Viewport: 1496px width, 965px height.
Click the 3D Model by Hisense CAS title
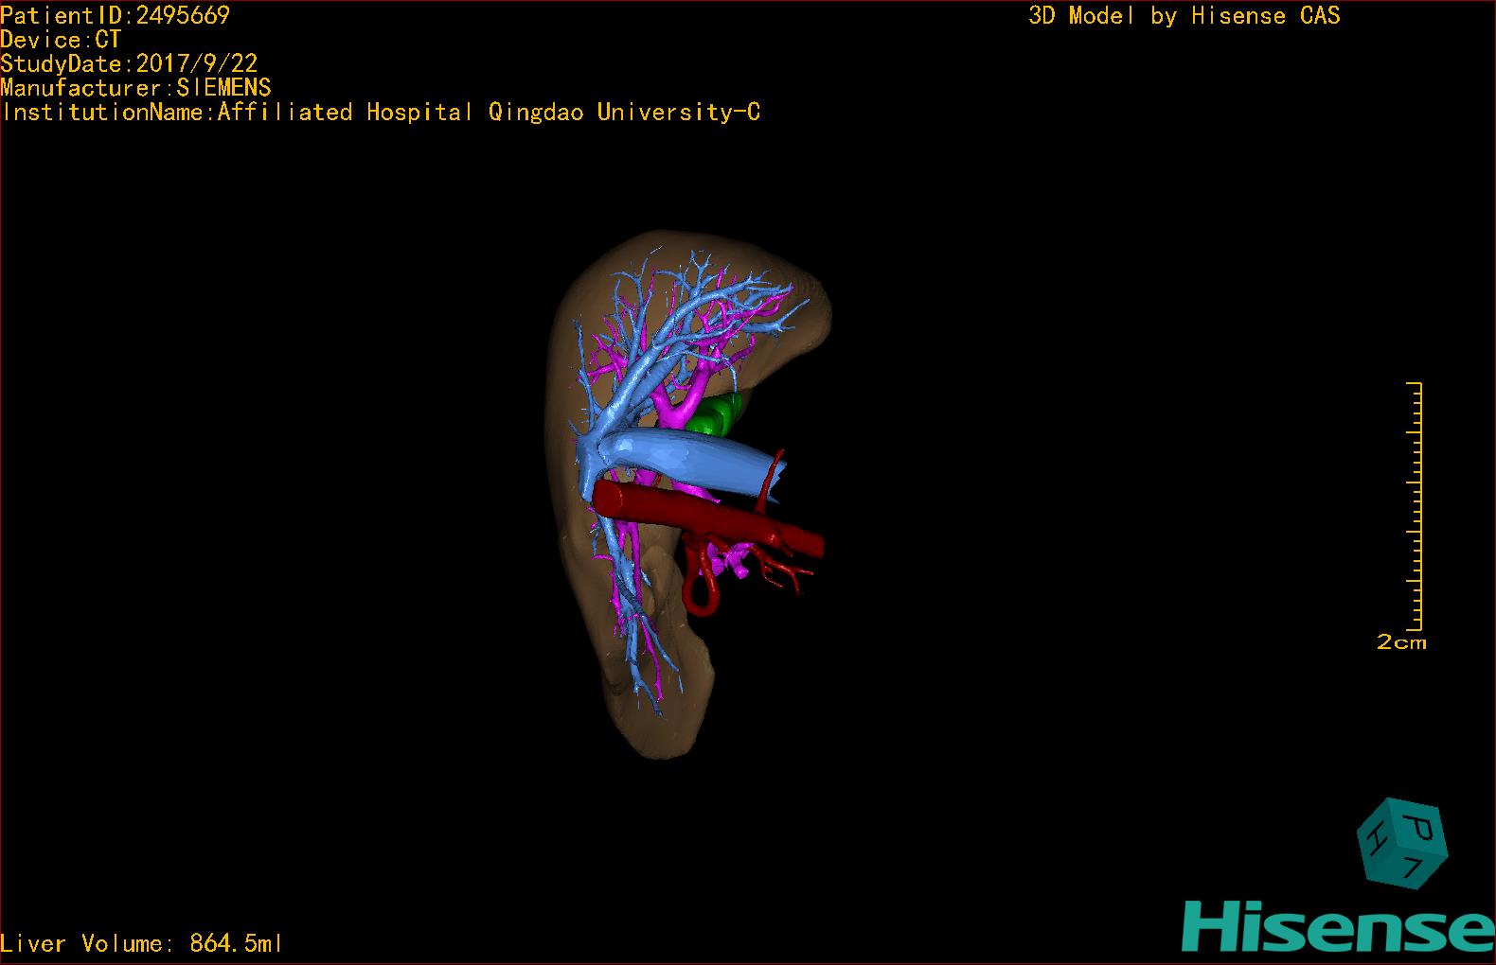tap(1184, 15)
